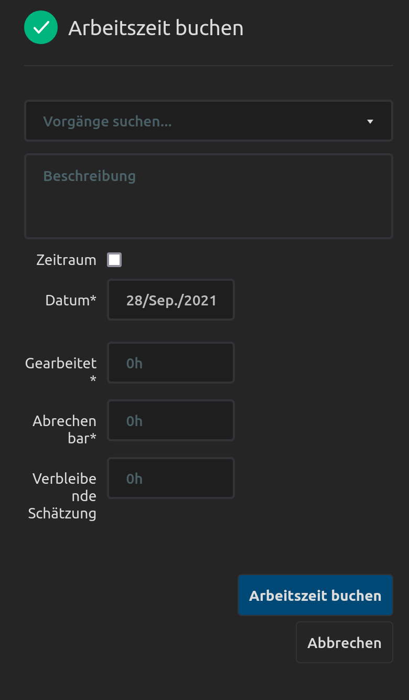Enable the Zeitraum checkbox
This screenshot has width=409, height=700.
click(114, 260)
